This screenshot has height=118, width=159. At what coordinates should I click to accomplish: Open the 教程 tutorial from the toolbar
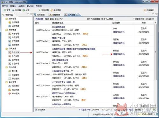tap(26, 10)
